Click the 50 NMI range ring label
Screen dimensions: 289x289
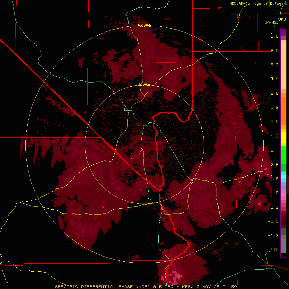point(144,85)
